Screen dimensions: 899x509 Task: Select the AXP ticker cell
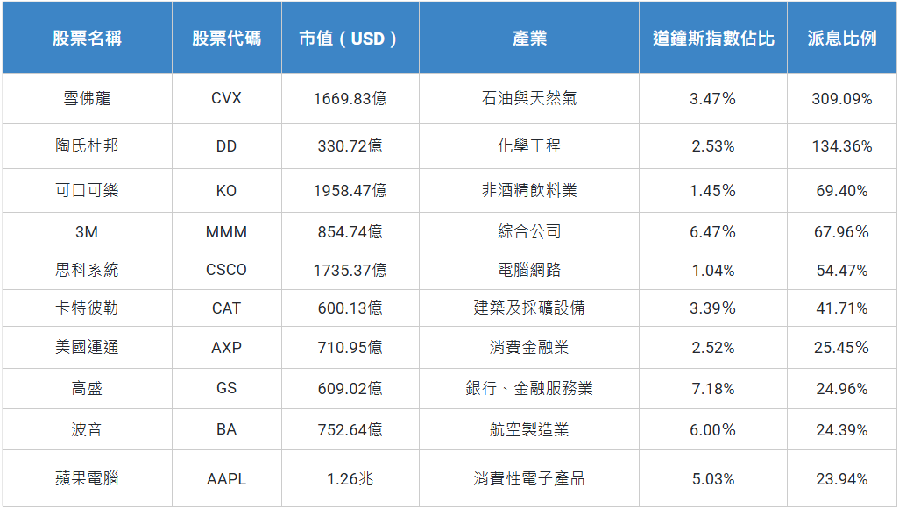[226, 348]
